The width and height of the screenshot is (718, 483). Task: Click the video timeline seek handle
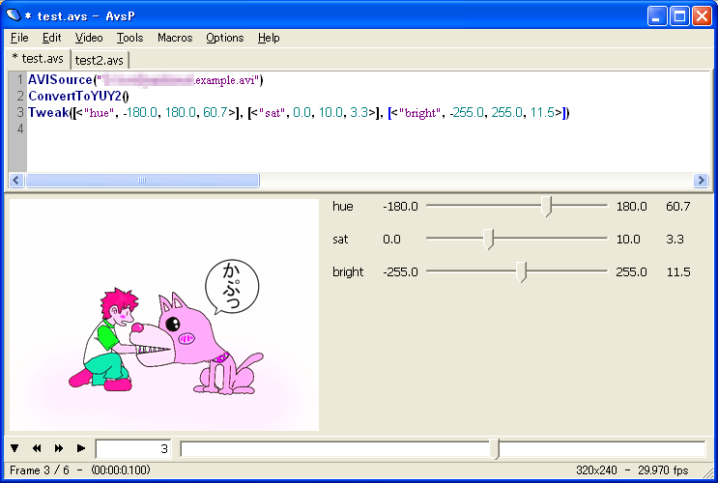[x=495, y=448]
